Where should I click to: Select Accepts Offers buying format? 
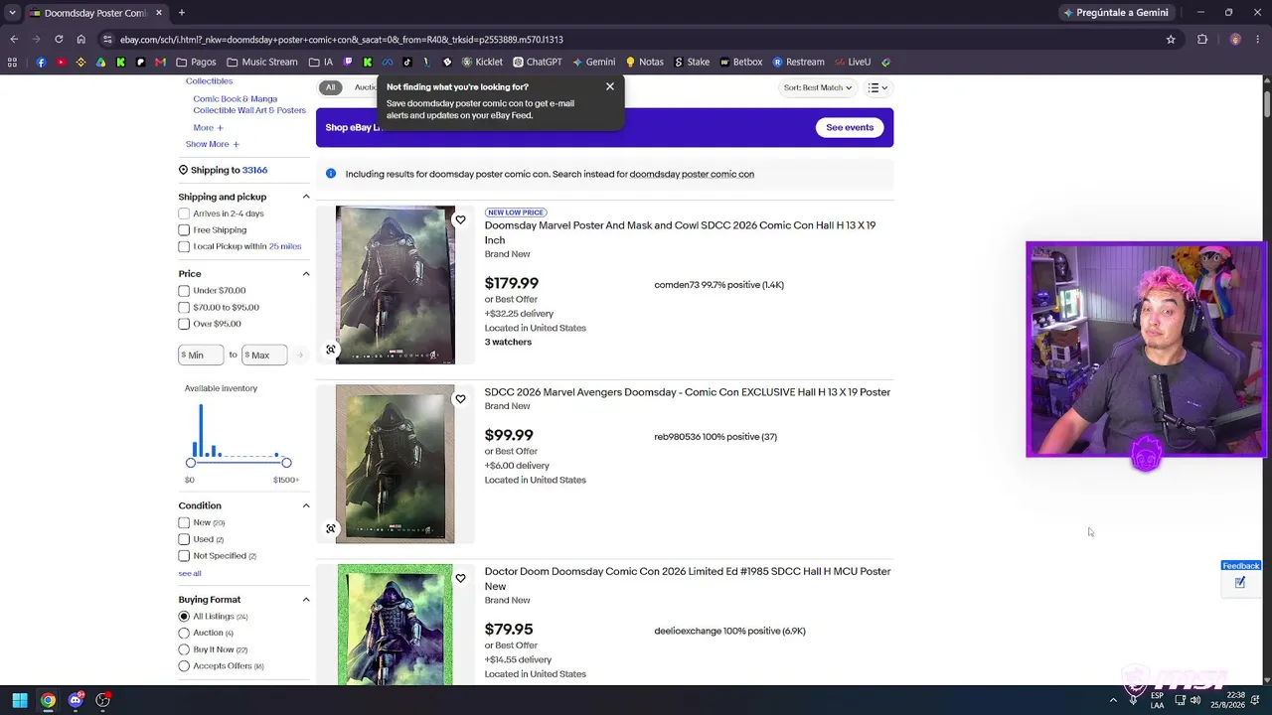(184, 666)
